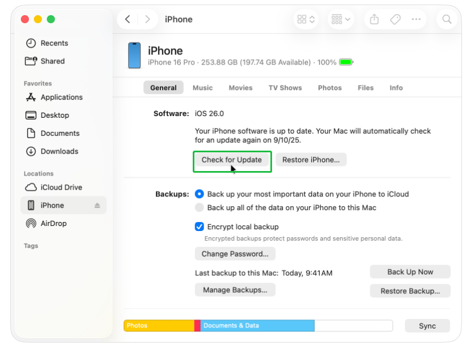Open iCloud Drive location

pos(54,187)
